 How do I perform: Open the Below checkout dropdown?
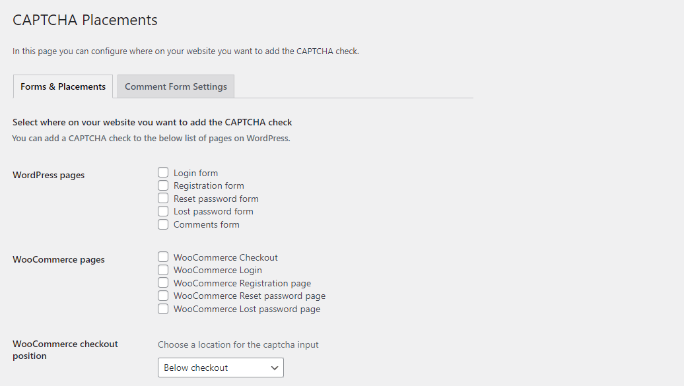pyautogui.click(x=221, y=368)
